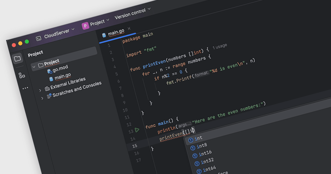The height and width of the screenshot is (174, 331).
Task: Click line number 15 in the gutter
Action: [135, 146]
